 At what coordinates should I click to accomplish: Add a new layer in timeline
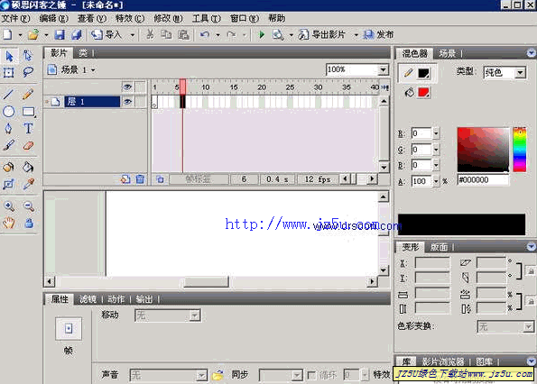[125, 178]
